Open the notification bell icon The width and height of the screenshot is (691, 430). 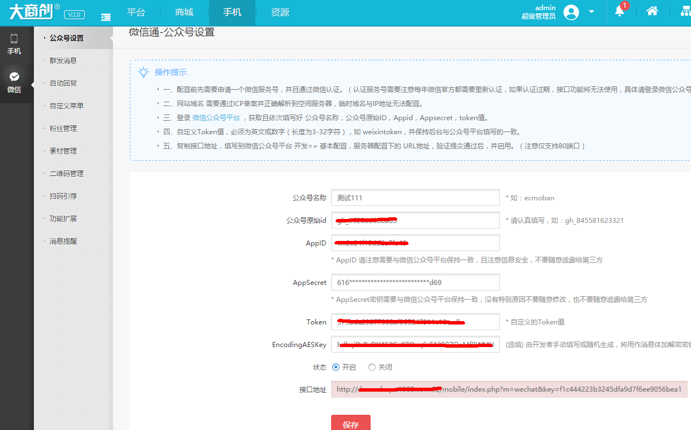620,11
